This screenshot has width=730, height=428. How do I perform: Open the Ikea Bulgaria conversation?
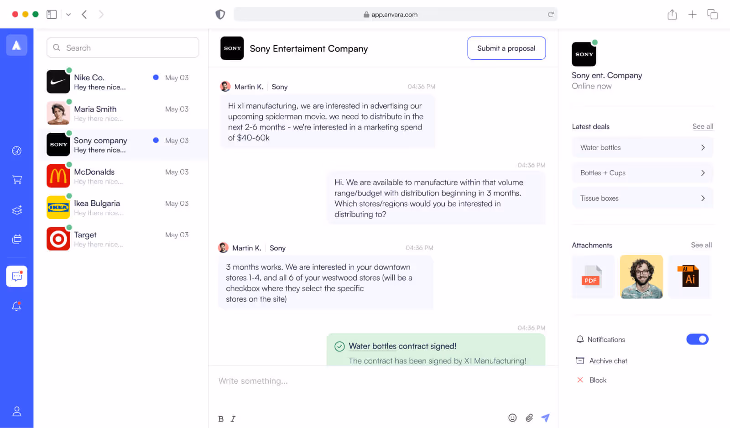click(123, 208)
